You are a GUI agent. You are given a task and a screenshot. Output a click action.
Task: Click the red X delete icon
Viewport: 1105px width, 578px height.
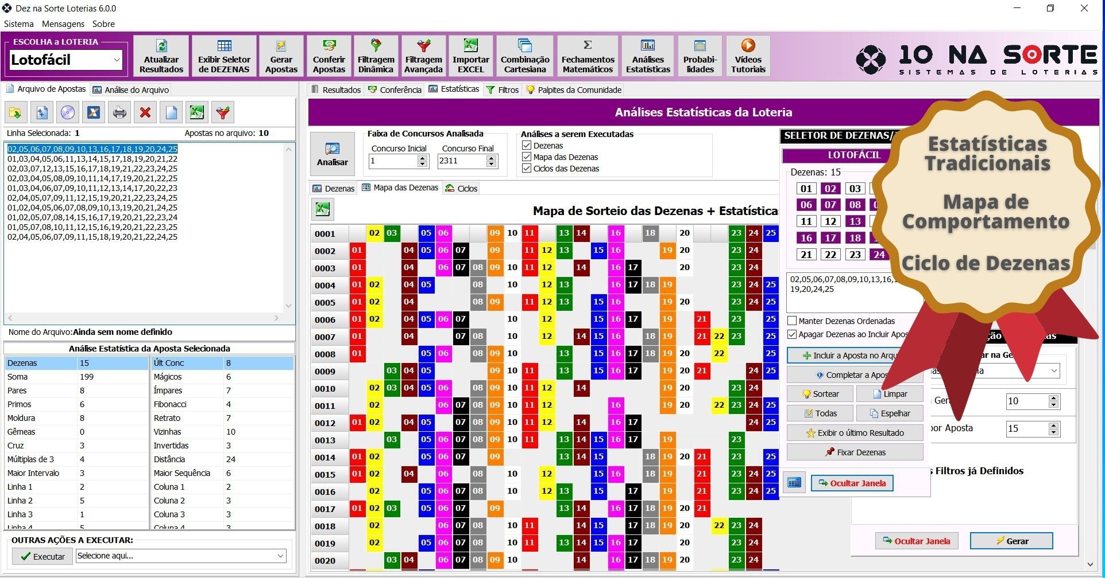tap(145, 112)
